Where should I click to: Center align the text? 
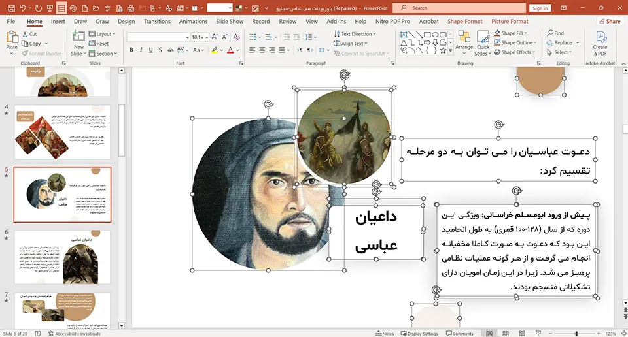point(262,50)
